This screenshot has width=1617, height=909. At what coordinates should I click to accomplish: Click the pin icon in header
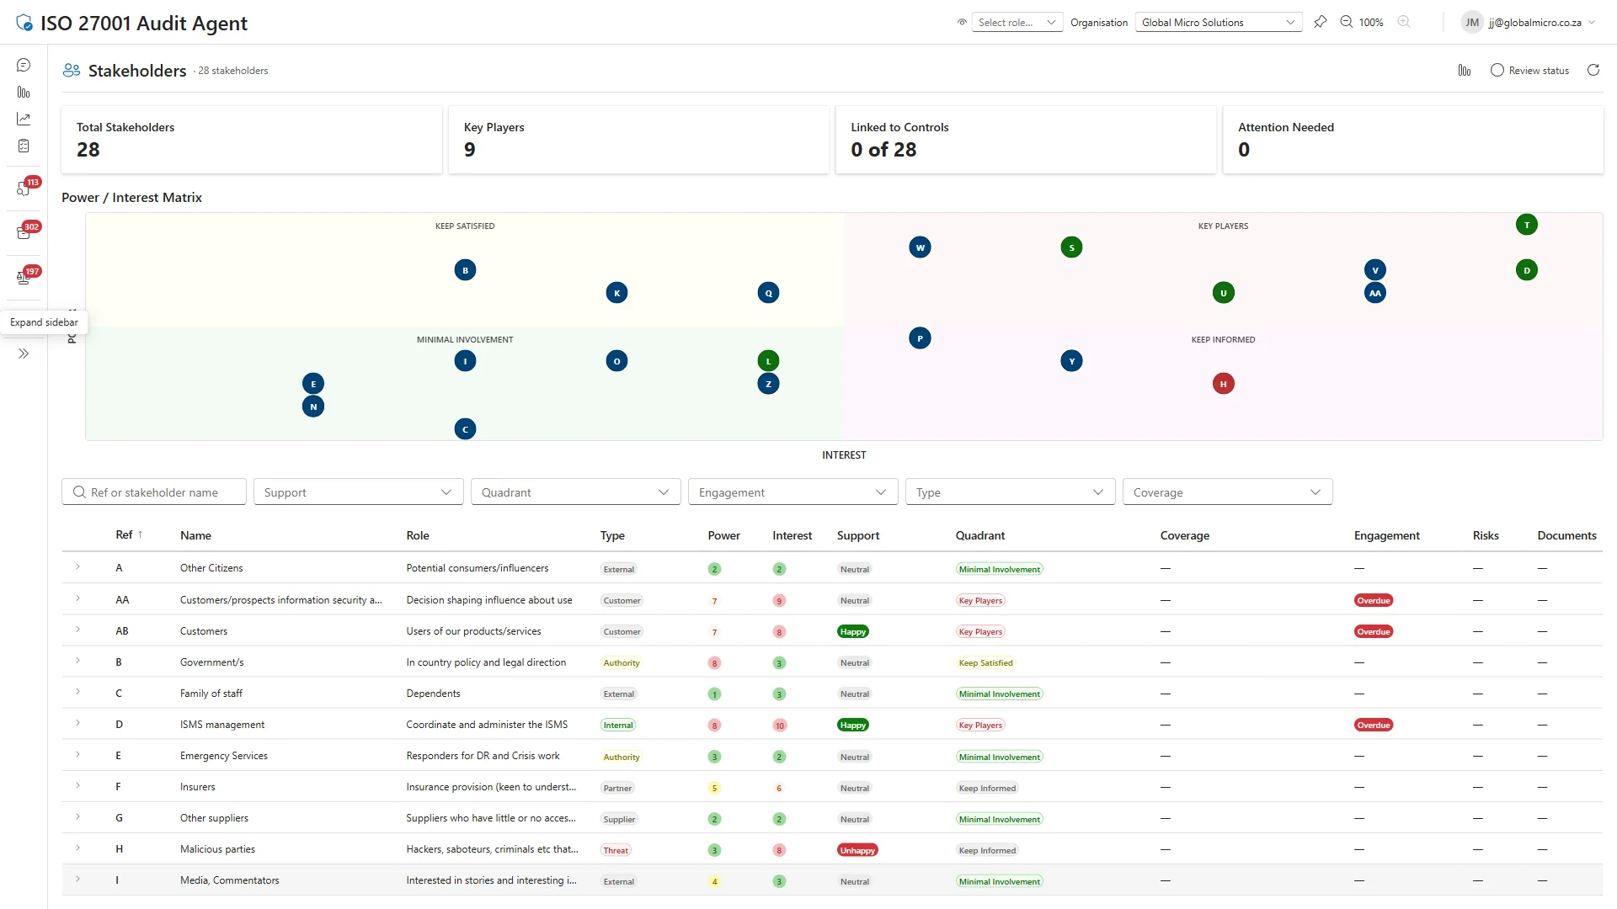pyautogui.click(x=1320, y=23)
